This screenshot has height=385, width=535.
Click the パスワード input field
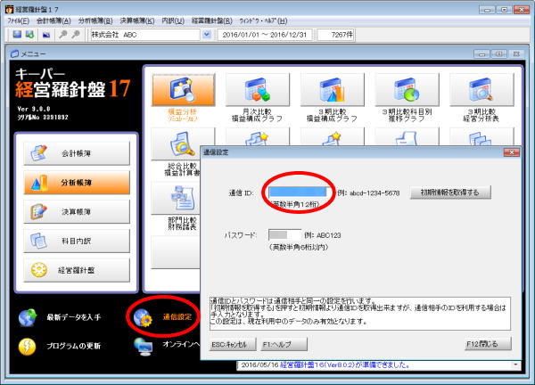[x=285, y=235]
